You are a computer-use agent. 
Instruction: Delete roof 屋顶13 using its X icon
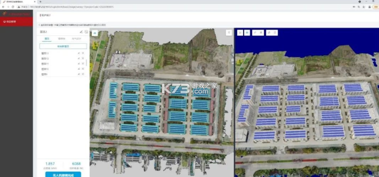click(x=83, y=53)
